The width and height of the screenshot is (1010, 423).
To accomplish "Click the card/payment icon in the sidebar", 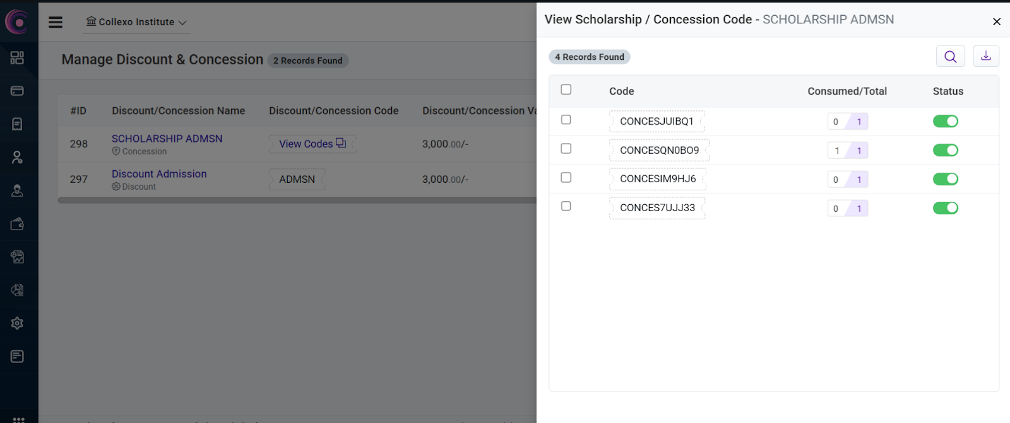I will 17,91.
